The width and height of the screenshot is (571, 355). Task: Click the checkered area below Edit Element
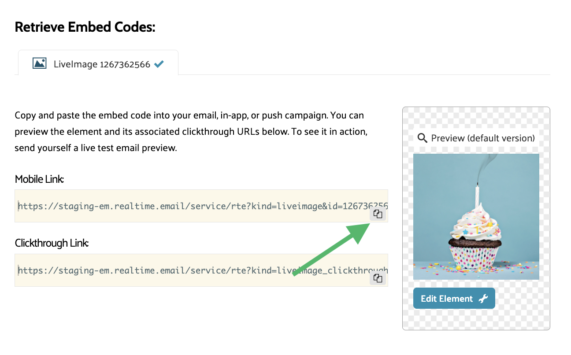pos(476,319)
